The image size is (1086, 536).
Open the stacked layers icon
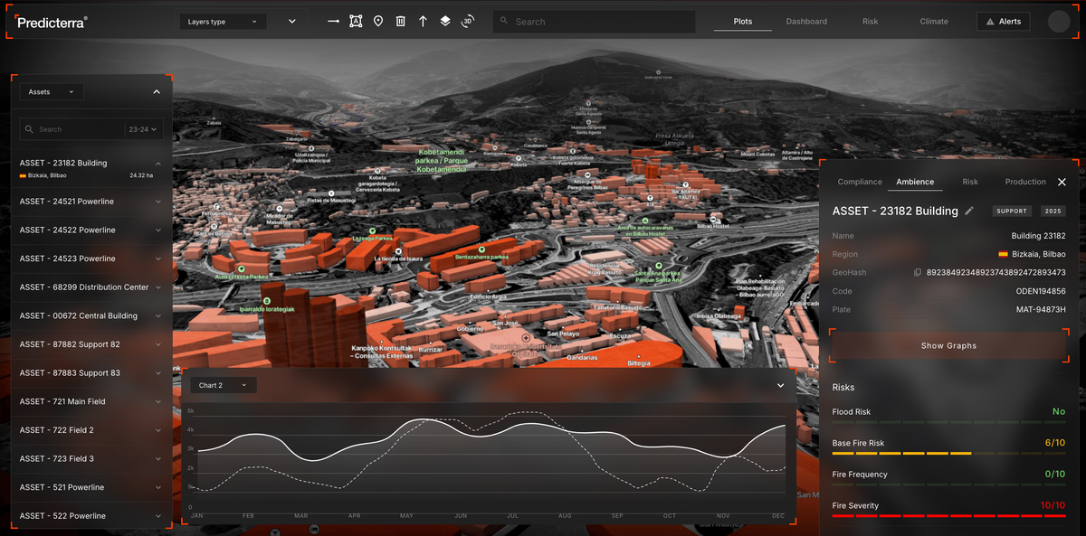[445, 21]
